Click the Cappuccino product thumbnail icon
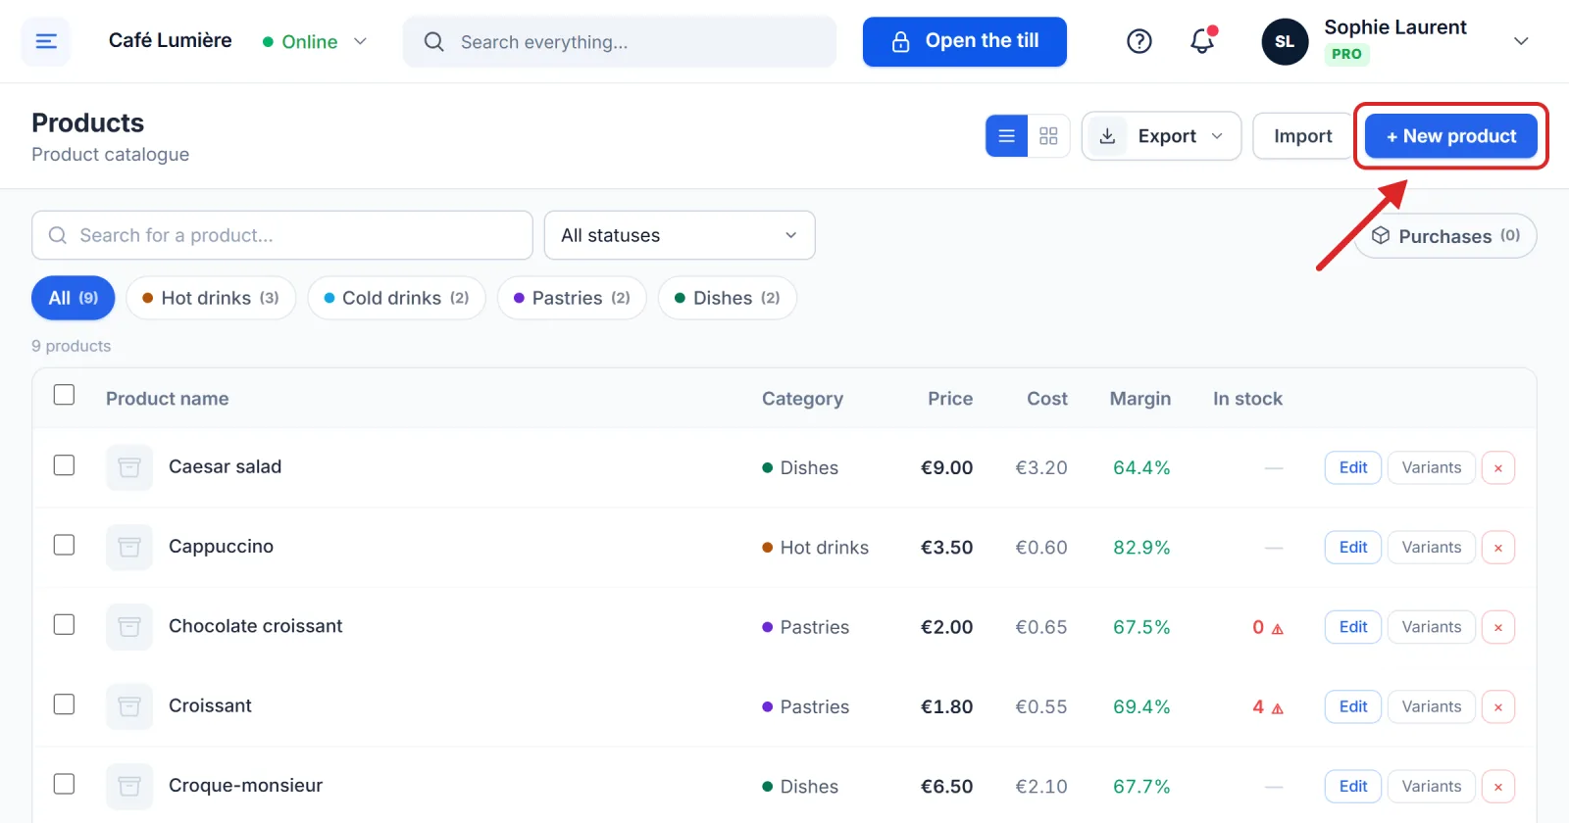 click(x=129, y=547)
